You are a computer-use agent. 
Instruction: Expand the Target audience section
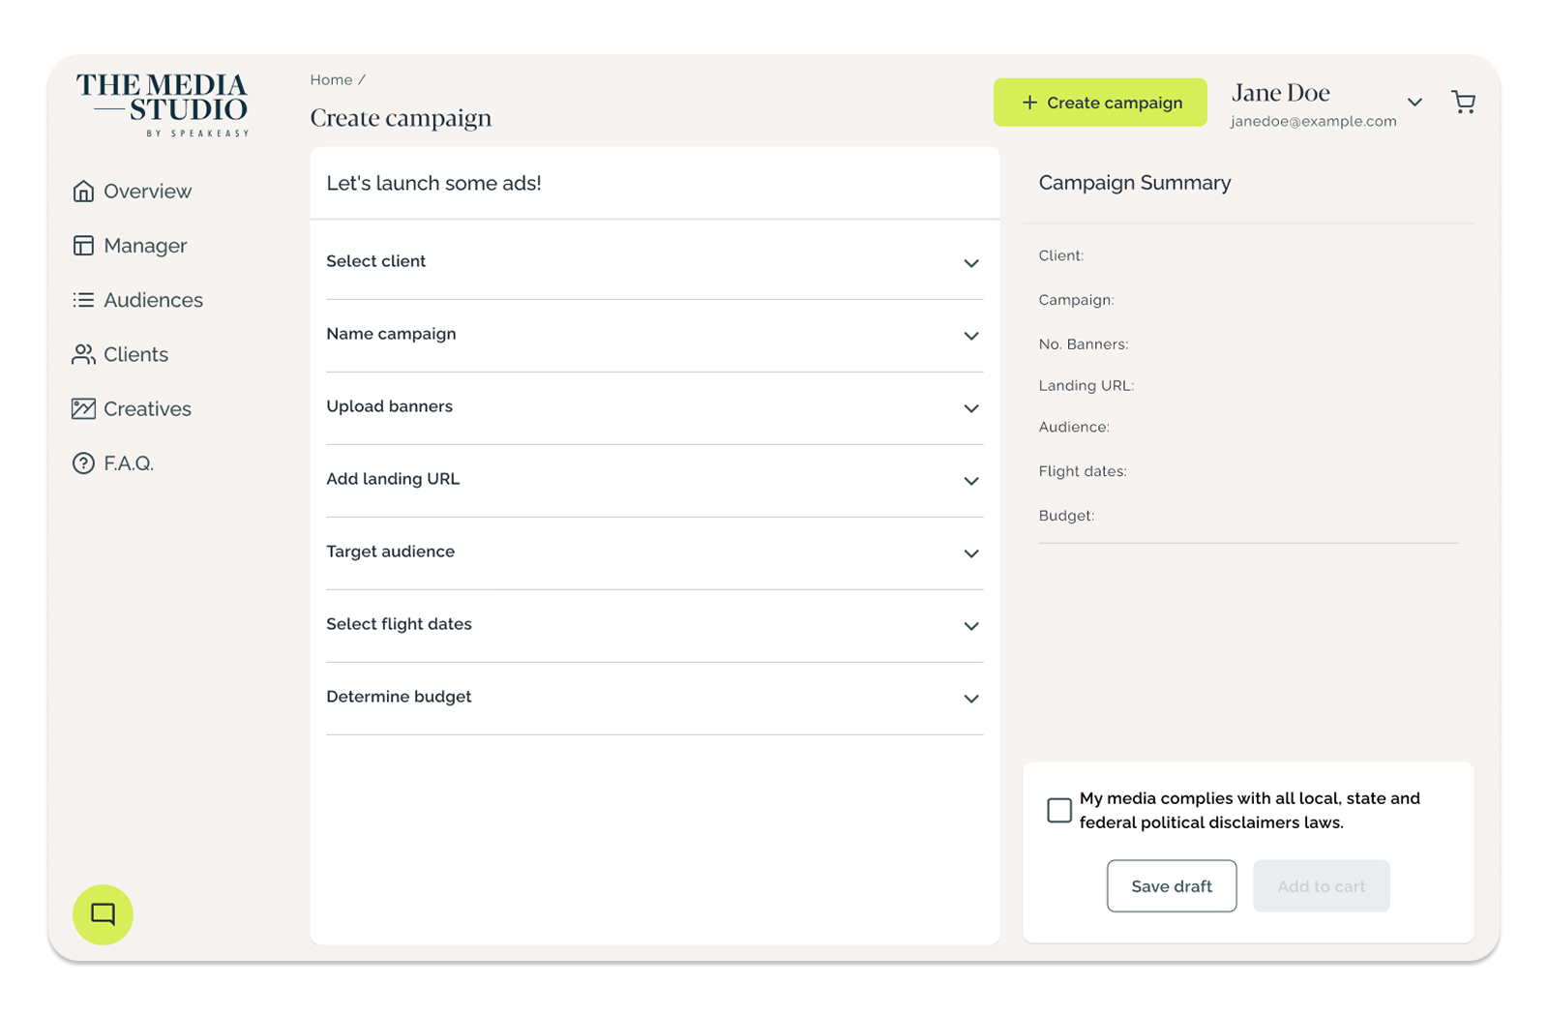pyautogui.click(x=654, y=552)
